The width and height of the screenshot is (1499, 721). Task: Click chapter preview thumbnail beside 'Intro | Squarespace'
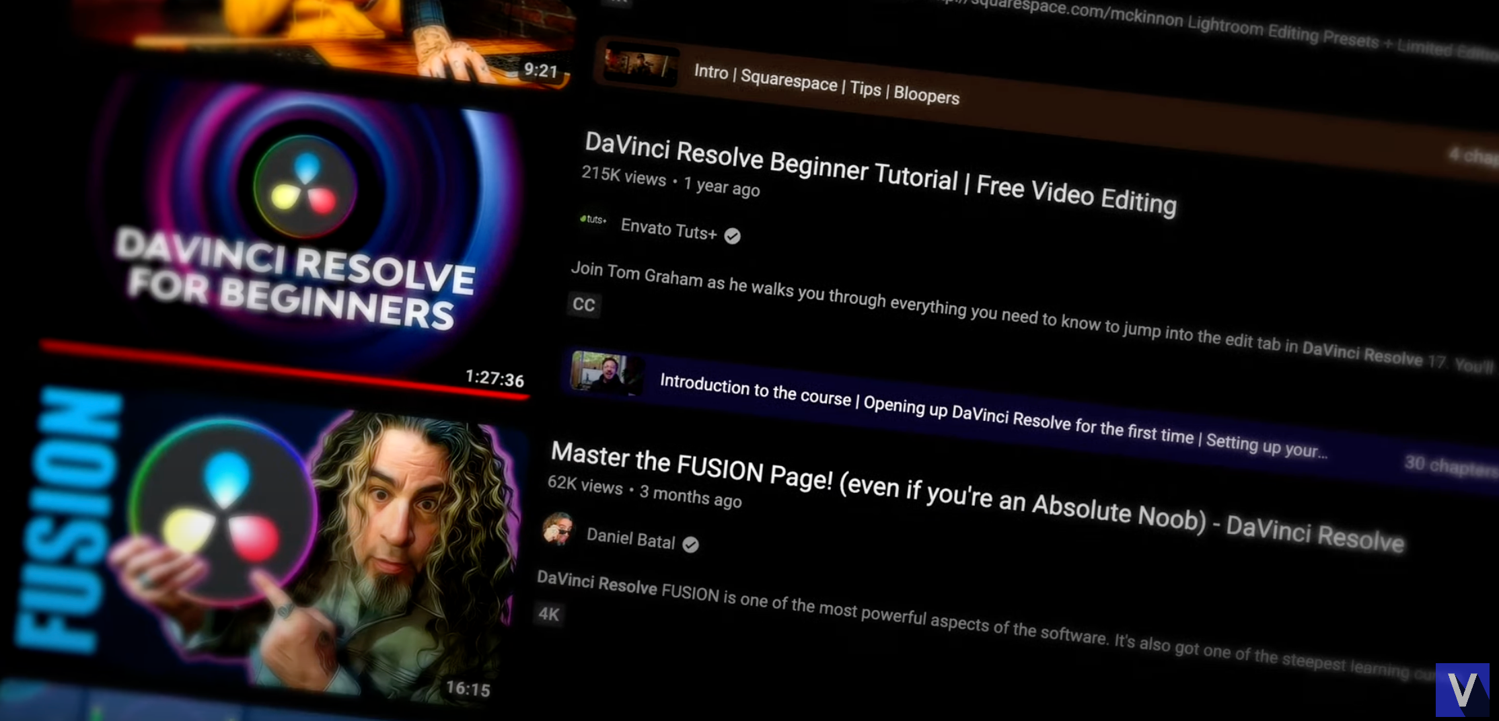(641, 65)
